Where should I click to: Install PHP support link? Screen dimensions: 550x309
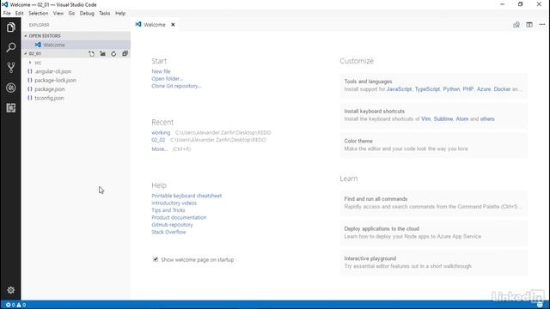tap(467, 89)
